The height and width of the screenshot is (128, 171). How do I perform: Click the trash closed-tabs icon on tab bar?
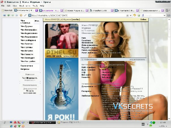click(x=167, y=10)
